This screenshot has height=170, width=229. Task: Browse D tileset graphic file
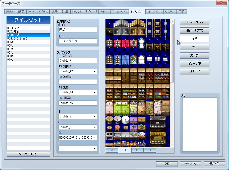[x=95, y=138]
